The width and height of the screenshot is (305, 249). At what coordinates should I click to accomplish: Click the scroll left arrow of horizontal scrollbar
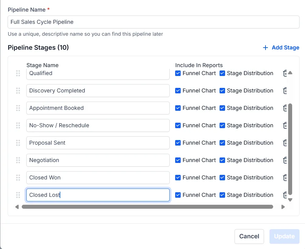click(x=17, y=207)
